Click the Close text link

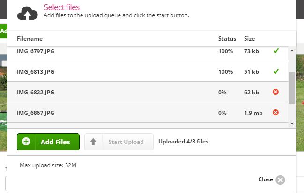[x=266, y=179]
